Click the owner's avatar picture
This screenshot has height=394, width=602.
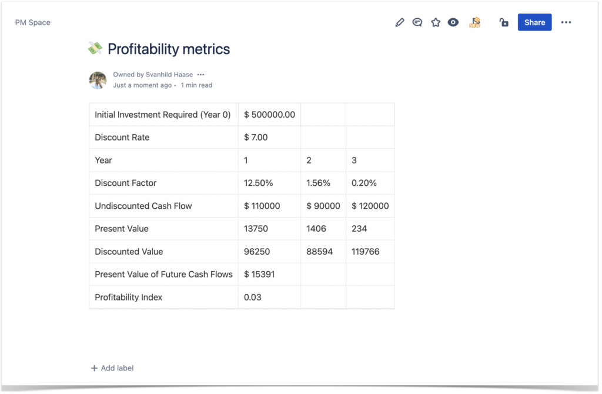coord(98,80)
